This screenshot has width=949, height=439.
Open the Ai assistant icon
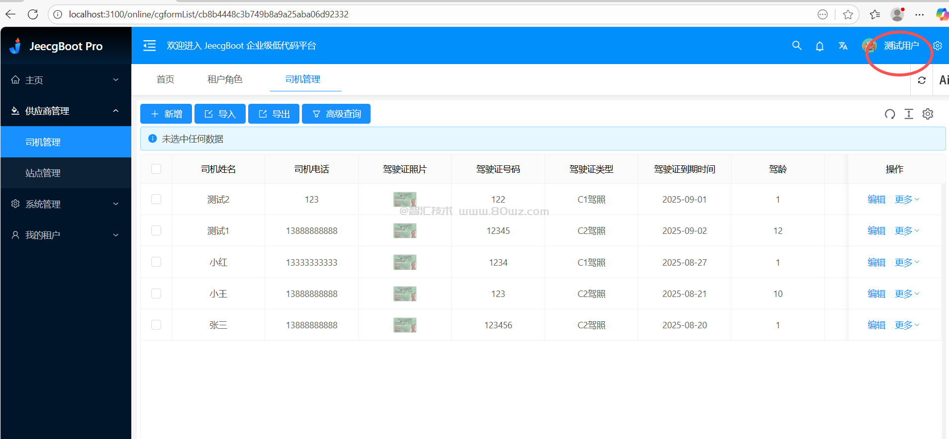pos(944,80)
